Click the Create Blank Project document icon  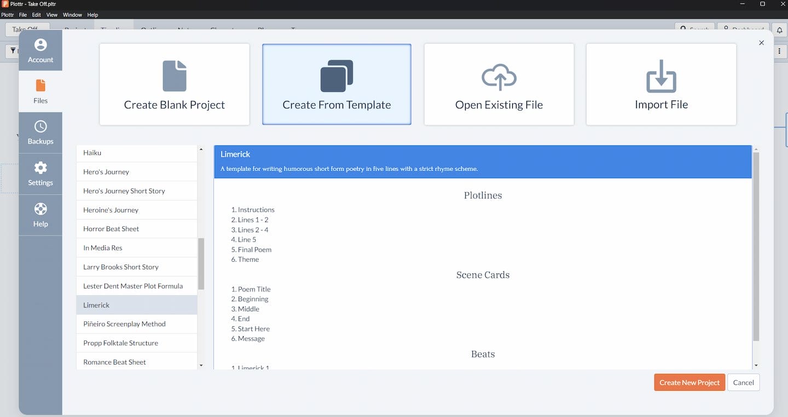175,76
